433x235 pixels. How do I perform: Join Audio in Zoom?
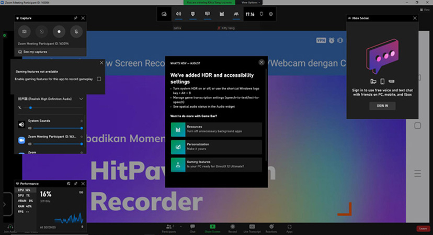tap(10, 229)
